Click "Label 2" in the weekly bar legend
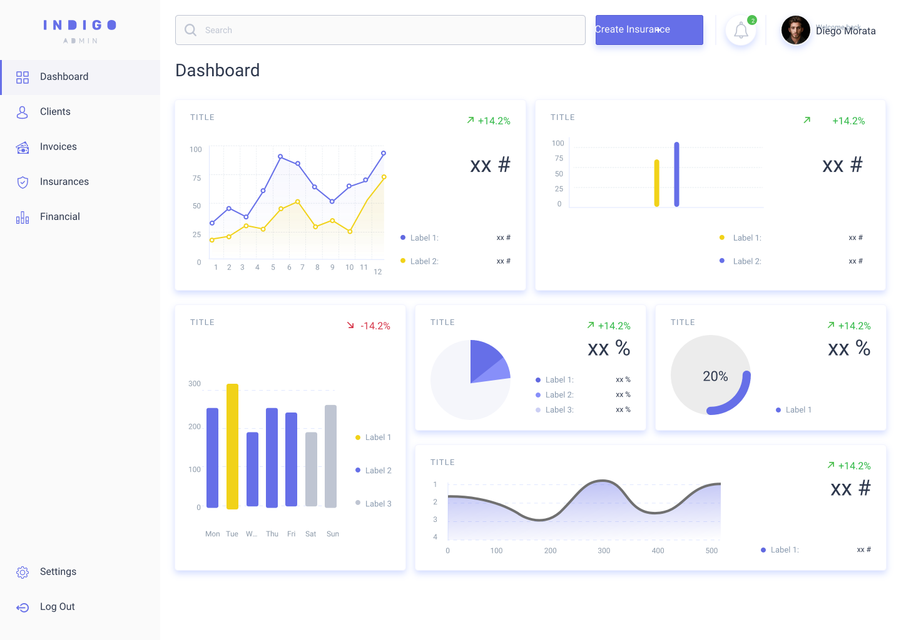The image size is (901, 640). coord(378,471)
